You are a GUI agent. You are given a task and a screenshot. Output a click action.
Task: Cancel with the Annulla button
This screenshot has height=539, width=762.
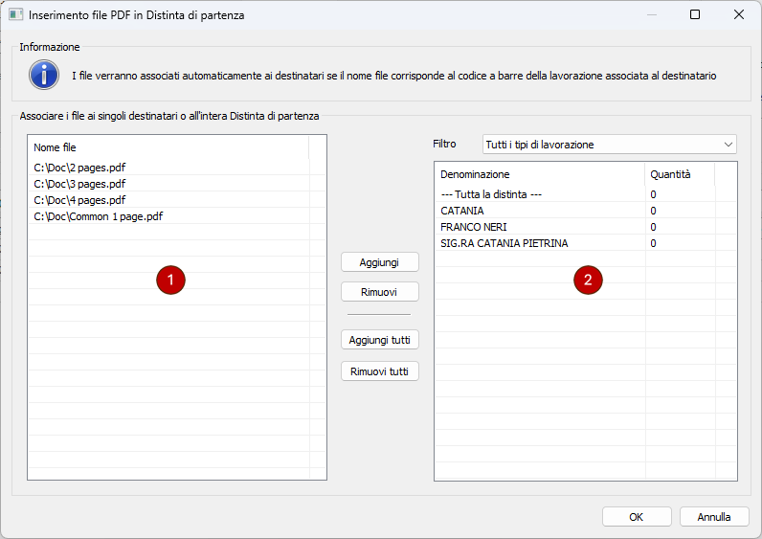[x=714, y=516]
